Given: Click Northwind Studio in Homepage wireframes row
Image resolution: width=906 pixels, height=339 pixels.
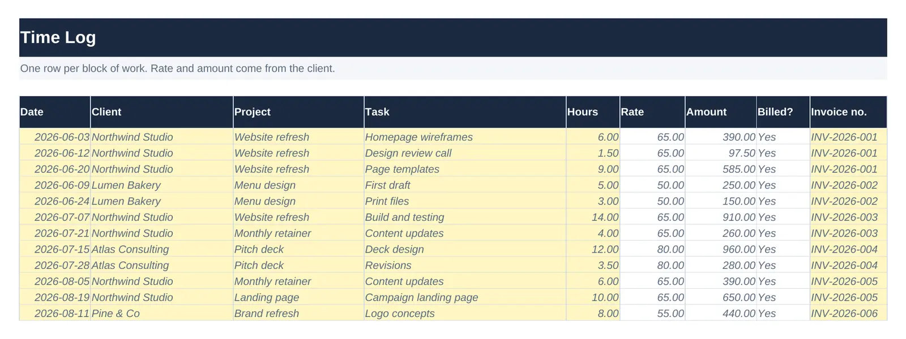Looking at the screenshot, I should [x=162, y=137].
